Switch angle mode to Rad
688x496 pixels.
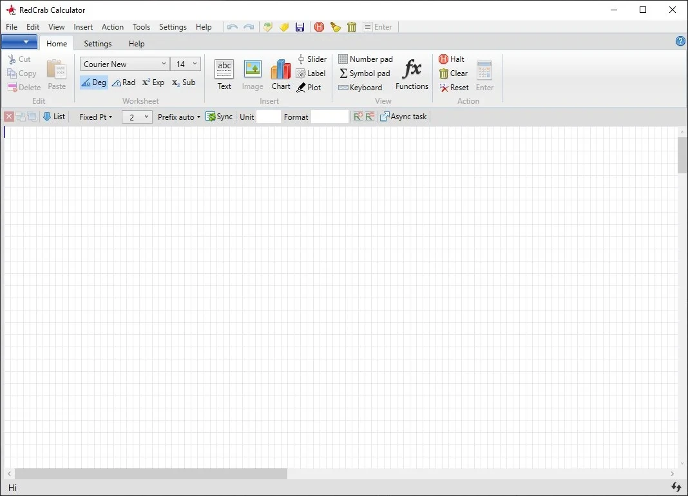coord(124,82)
